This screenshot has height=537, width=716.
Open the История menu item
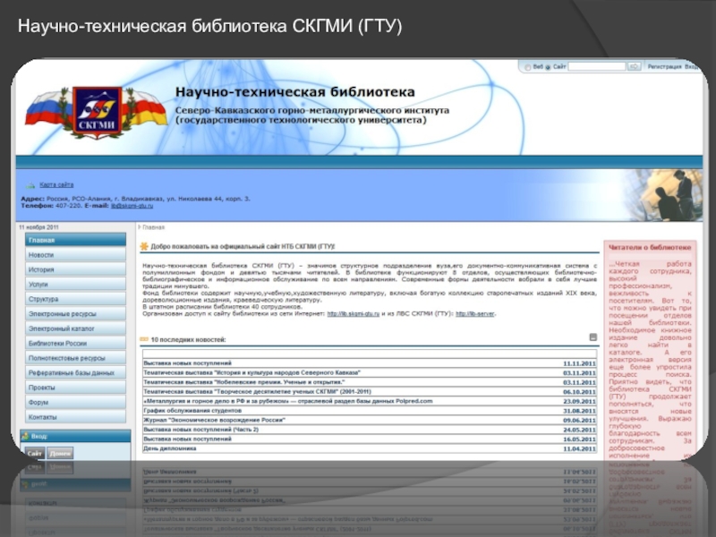tap(75, 269)
